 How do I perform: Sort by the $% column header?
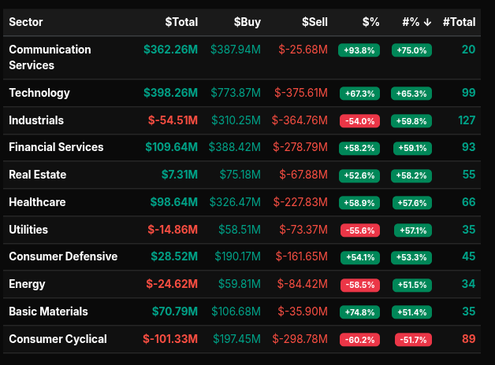point(370,22)
